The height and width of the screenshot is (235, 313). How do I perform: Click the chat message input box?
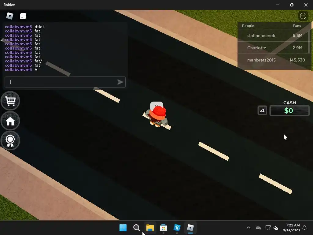point(65,82)
